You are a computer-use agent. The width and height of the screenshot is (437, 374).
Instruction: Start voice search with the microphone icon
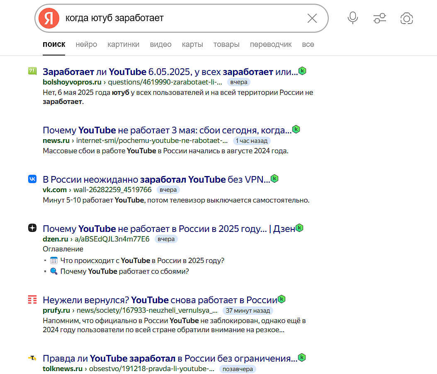coord(352,18)
